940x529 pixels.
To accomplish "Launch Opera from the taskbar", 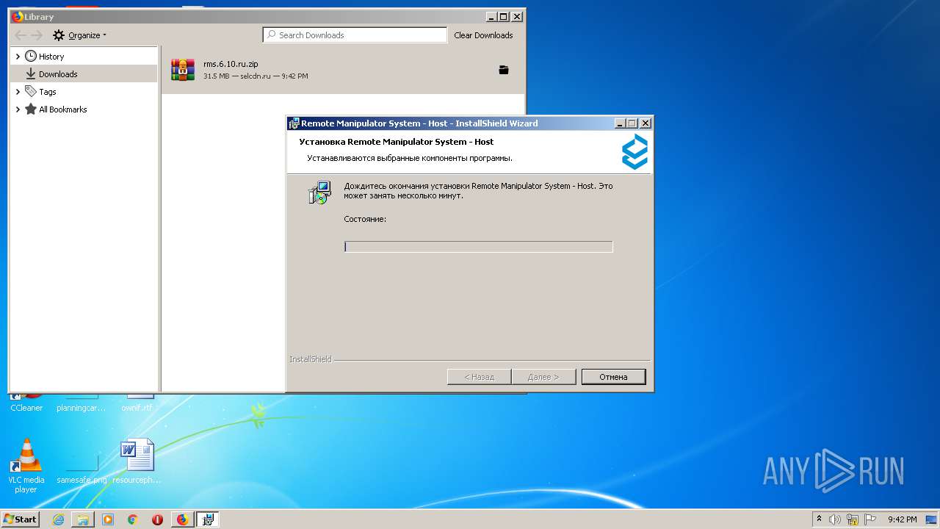I will point(157,519).
